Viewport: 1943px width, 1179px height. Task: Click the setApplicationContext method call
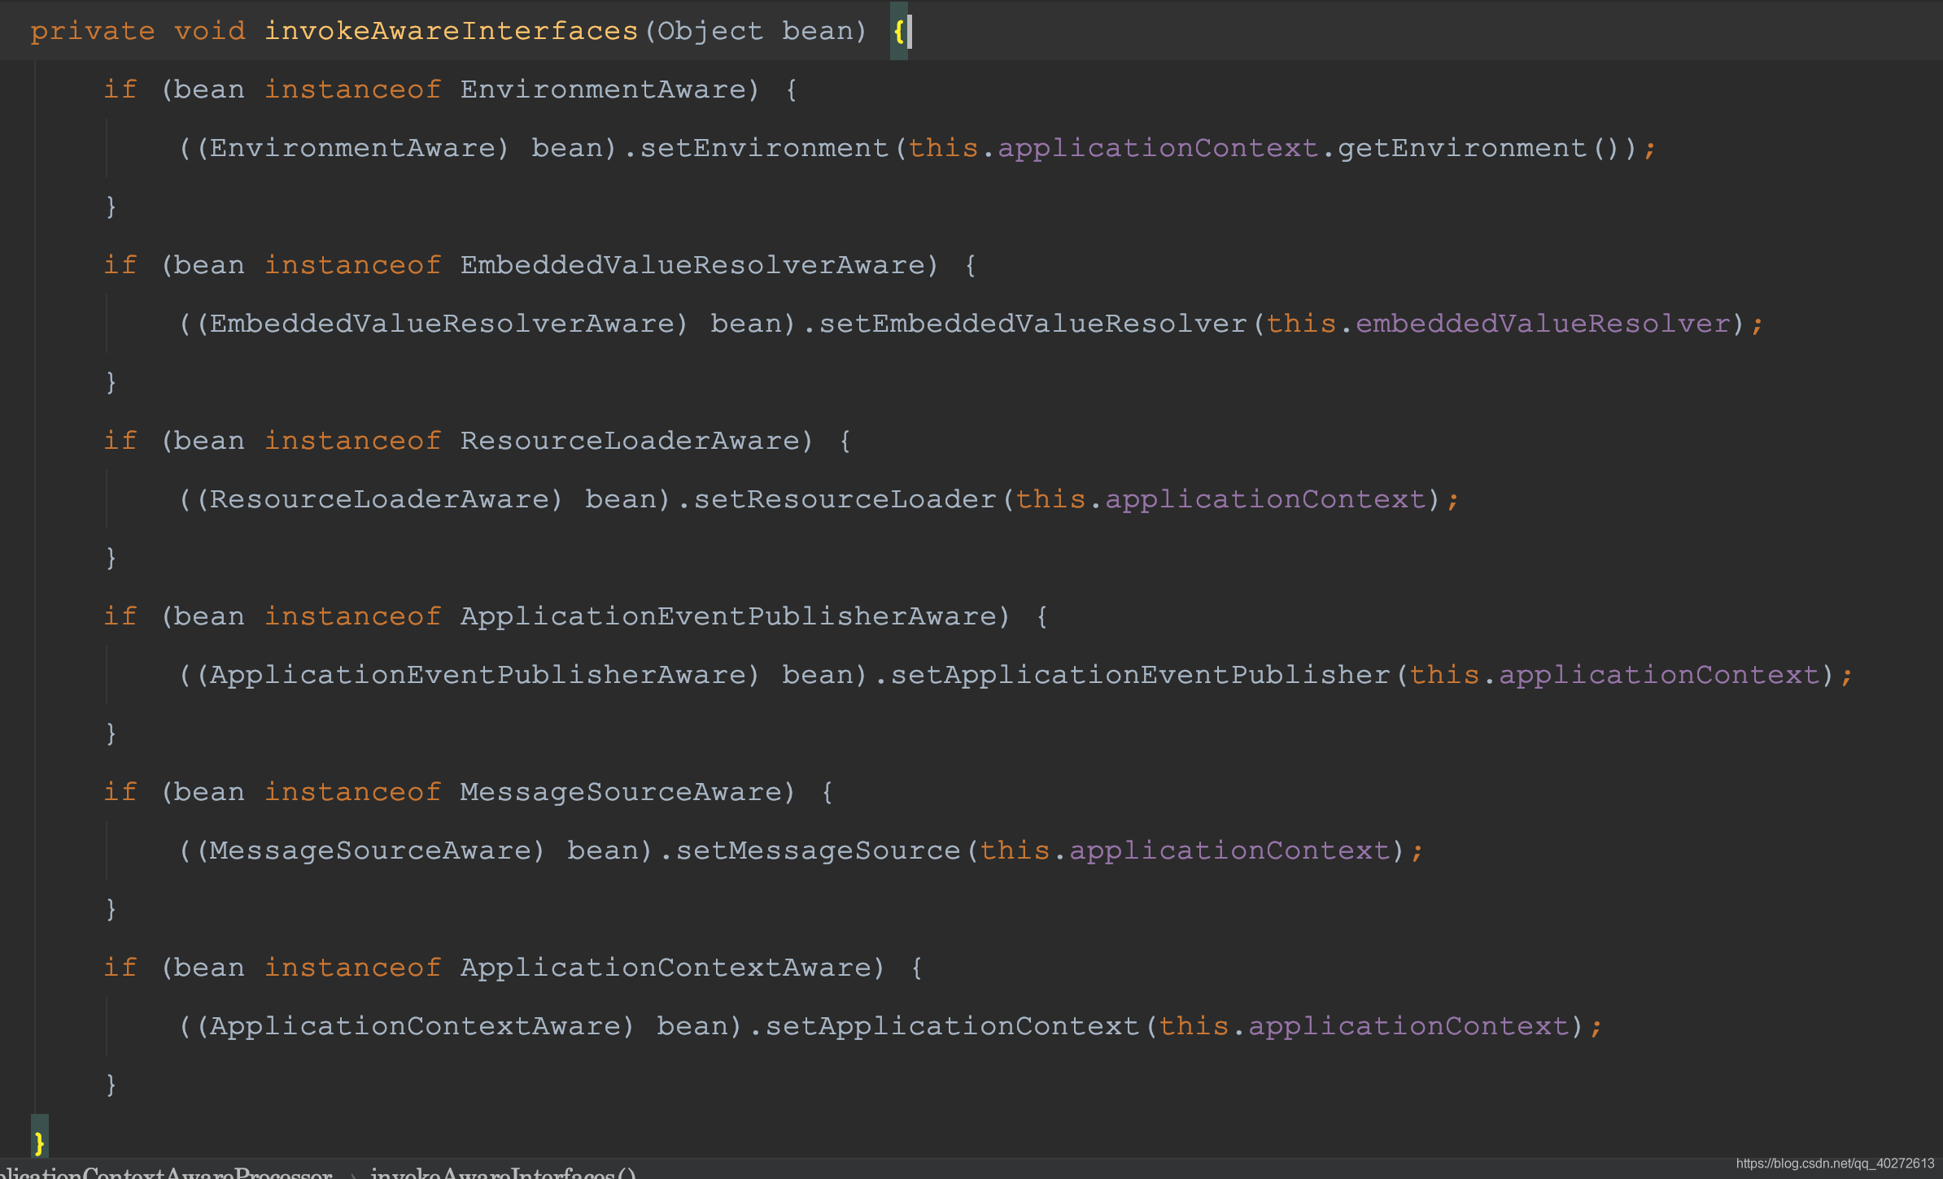[953, 1026]
